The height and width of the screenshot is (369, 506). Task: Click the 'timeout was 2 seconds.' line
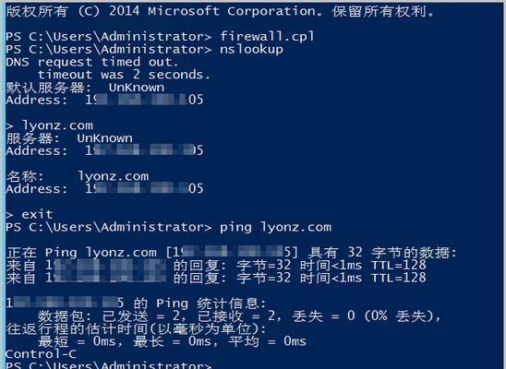click(124, 75)
